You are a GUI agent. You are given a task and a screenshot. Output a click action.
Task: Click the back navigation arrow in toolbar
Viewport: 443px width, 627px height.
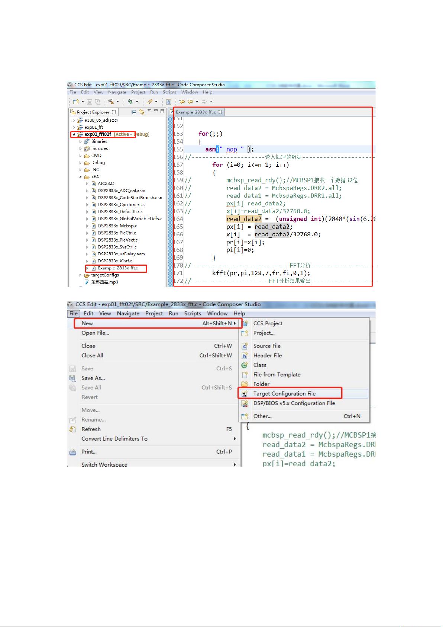coord(190,102)
